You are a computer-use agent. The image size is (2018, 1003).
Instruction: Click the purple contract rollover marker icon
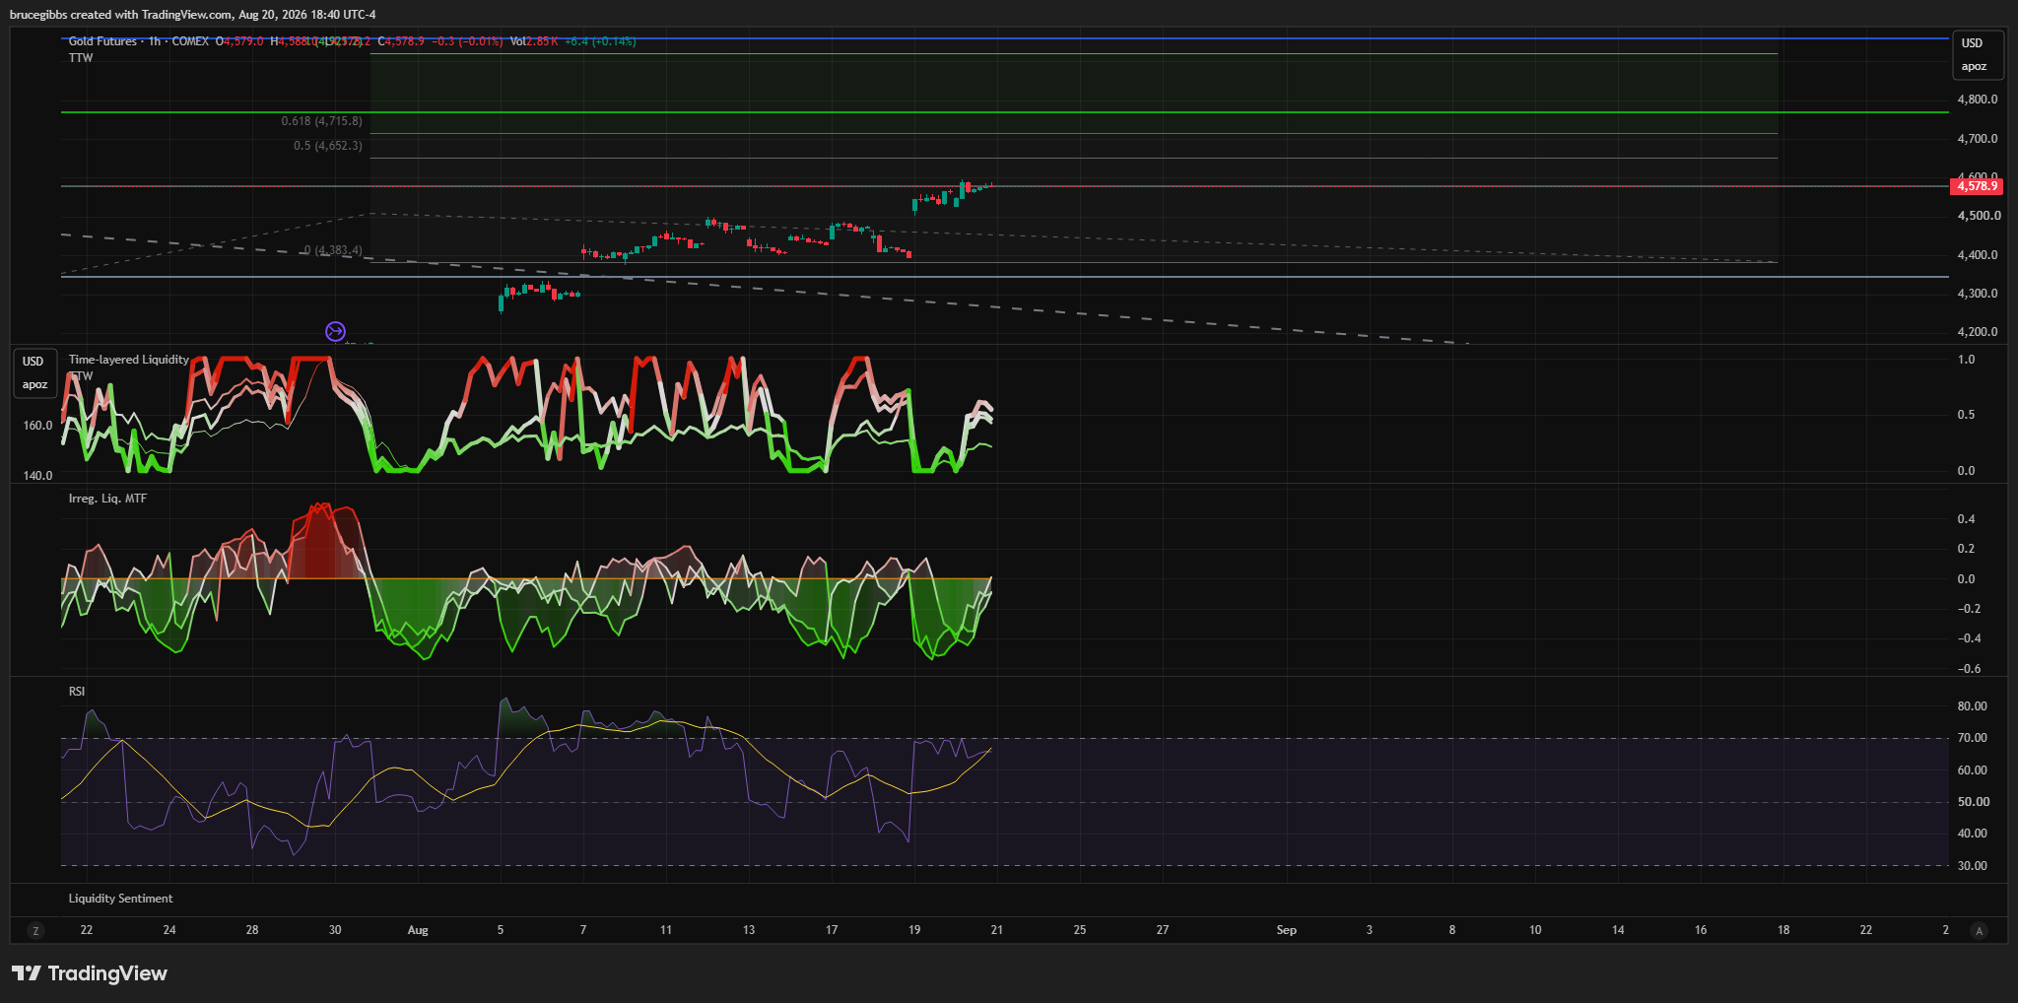pos(335,331)
